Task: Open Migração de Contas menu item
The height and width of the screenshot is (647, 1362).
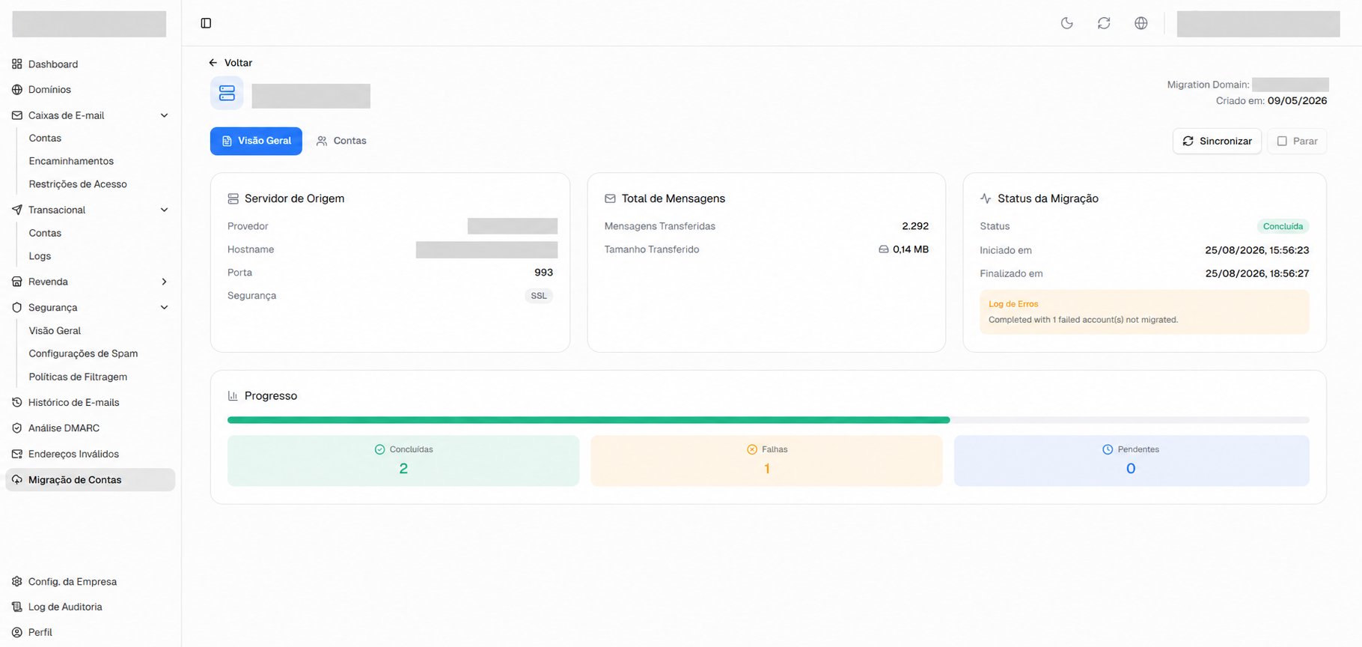Action: 91,480
